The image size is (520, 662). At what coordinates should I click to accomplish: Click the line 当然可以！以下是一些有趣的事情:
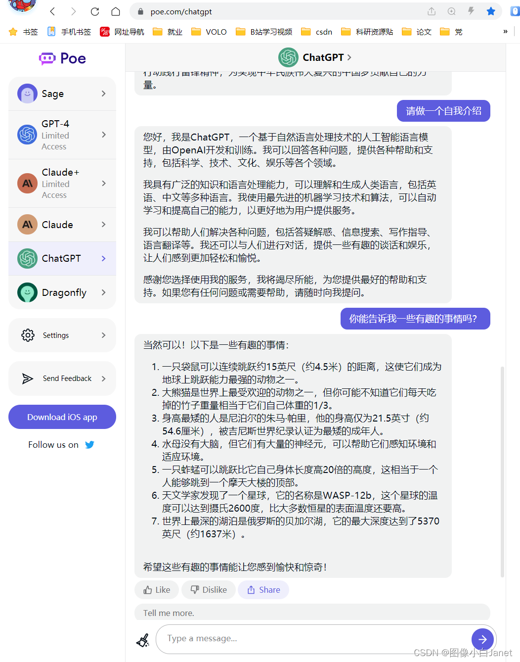tap(217, 345)
